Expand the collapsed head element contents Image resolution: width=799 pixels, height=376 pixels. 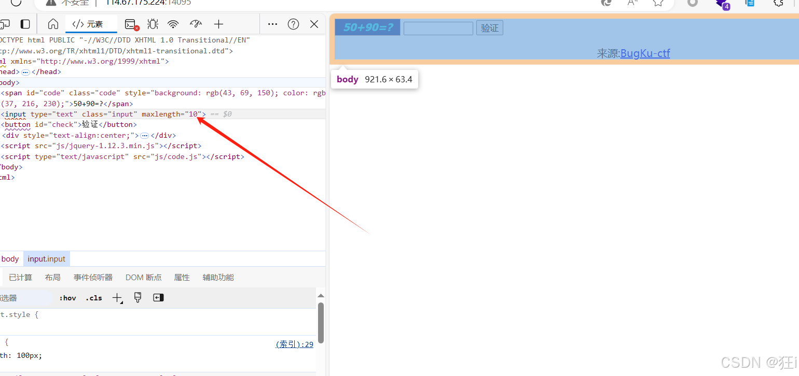pyautogui.click(x=26, y=71)
